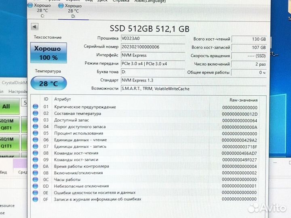Click the Интерфейс field NVM Express
The width and height of the screenshot is (291, 218).
pyautogui.click(x=153, y=55)
